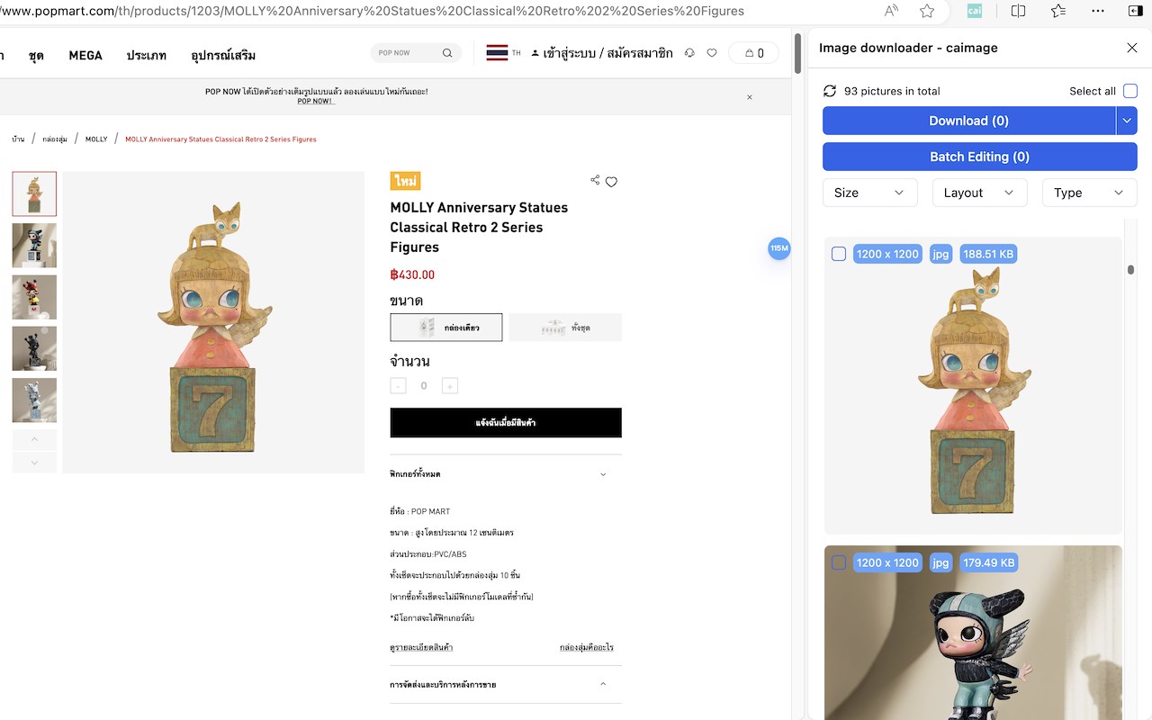Dismiss the POP NOW announcement banner

[x=750, y=97]
